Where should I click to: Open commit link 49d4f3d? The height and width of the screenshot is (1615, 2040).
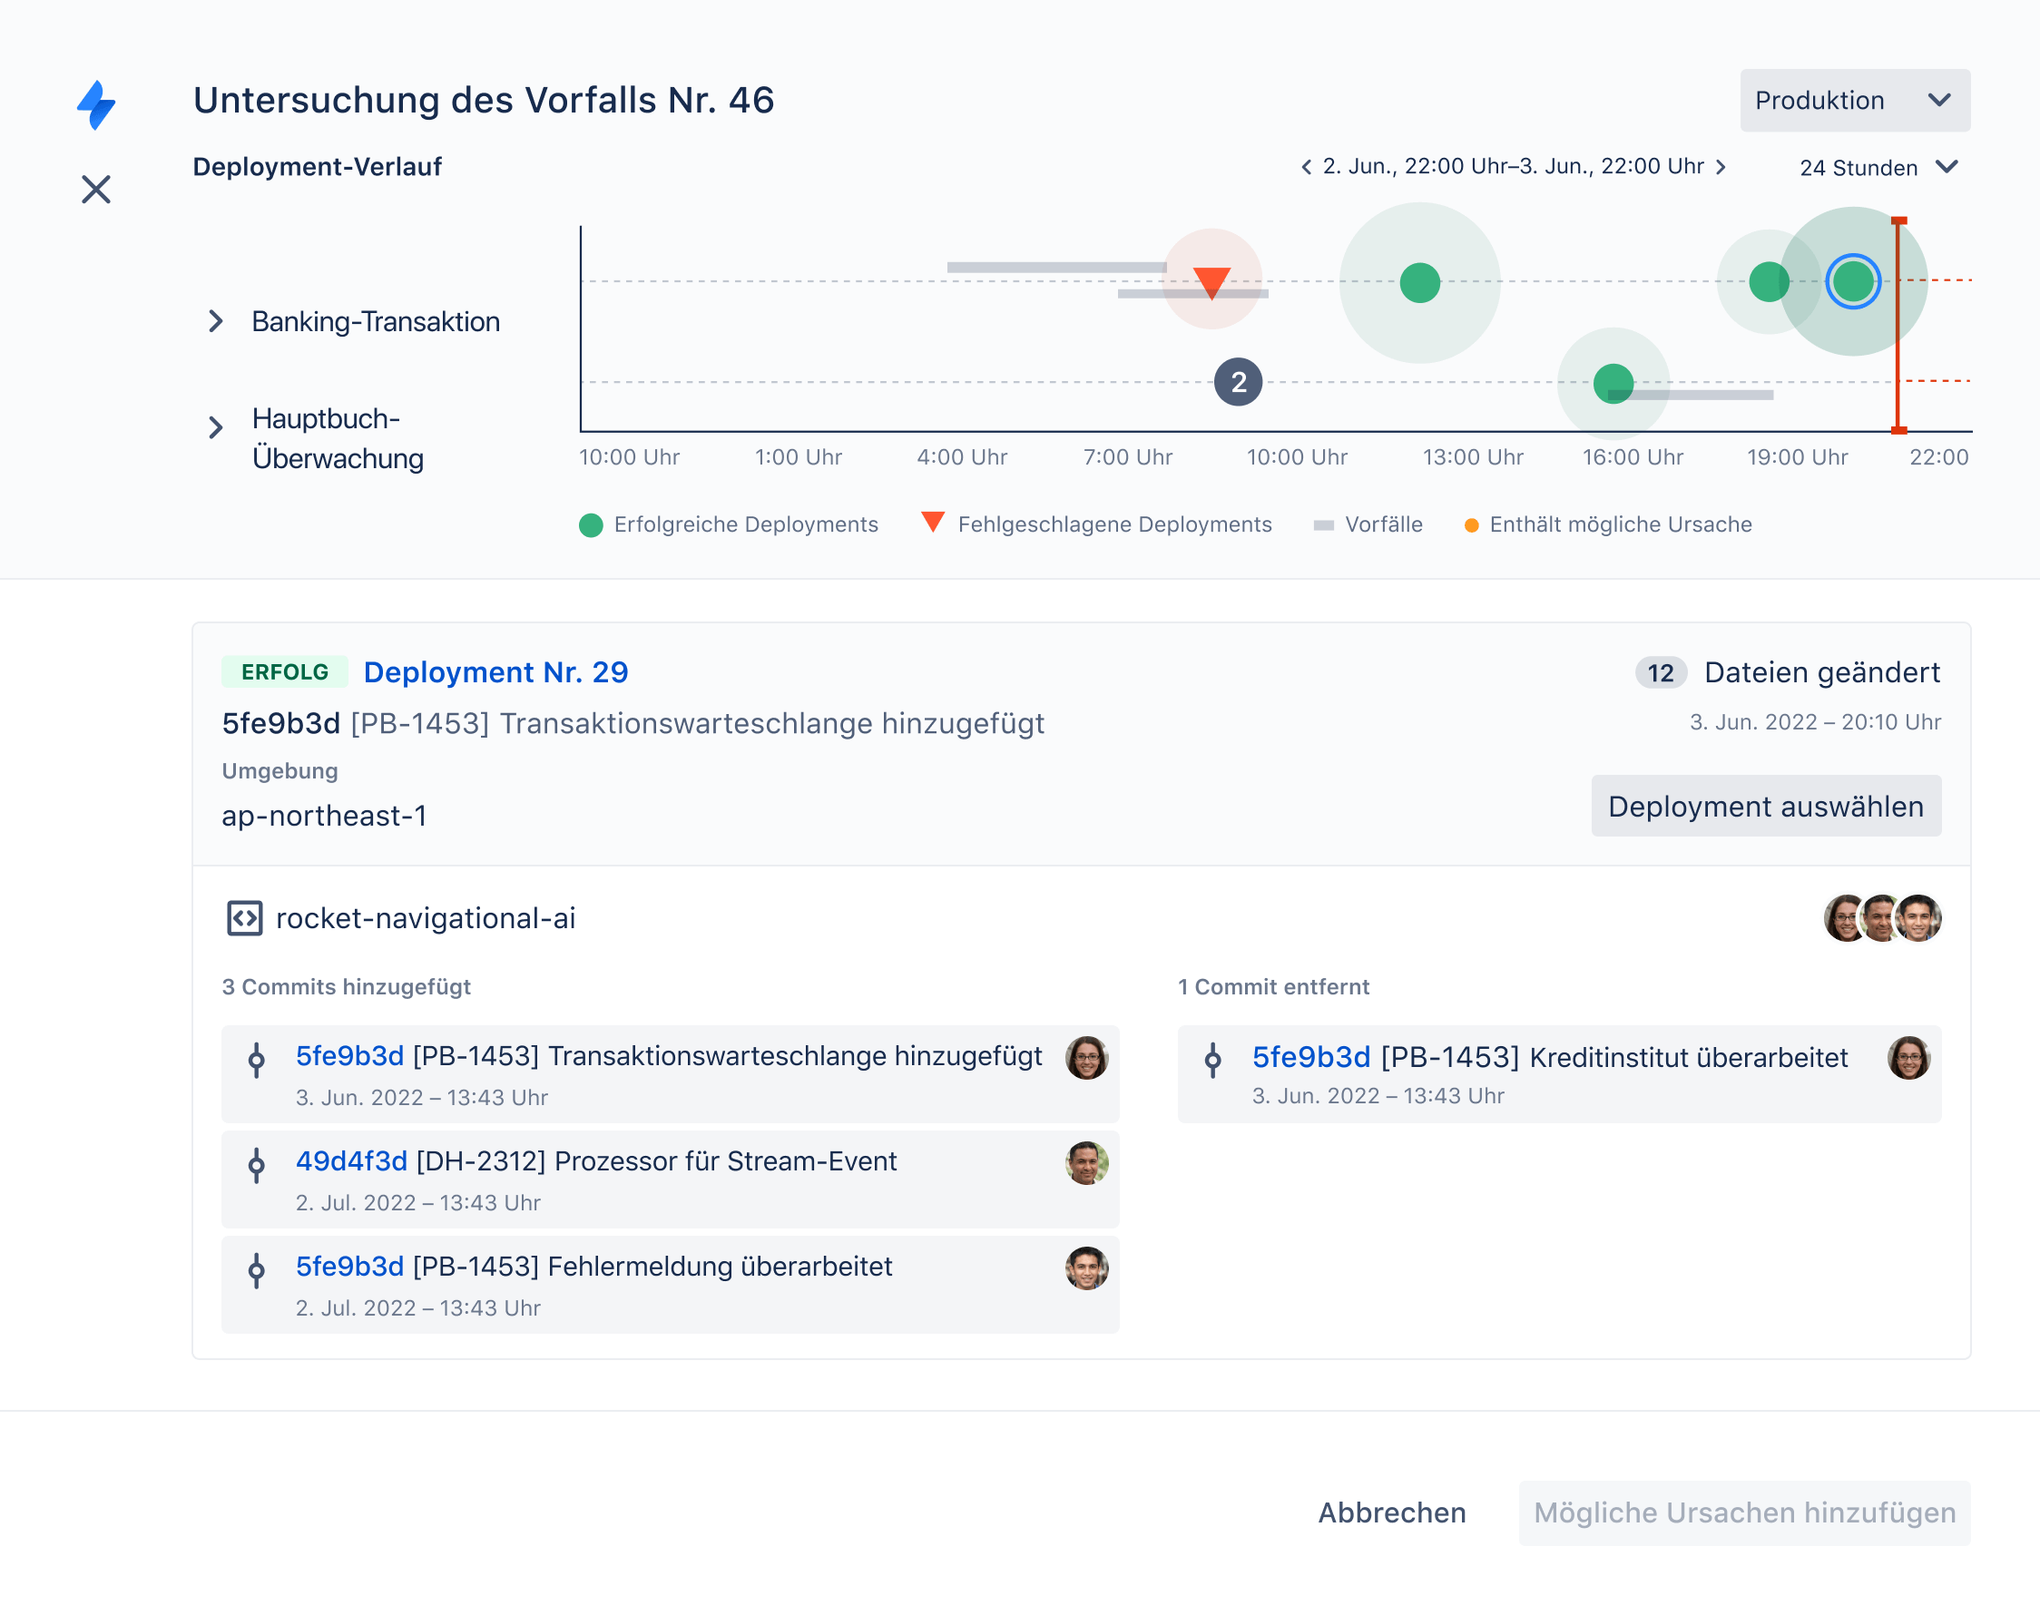pyautogui.click(x=351, y=1161)
